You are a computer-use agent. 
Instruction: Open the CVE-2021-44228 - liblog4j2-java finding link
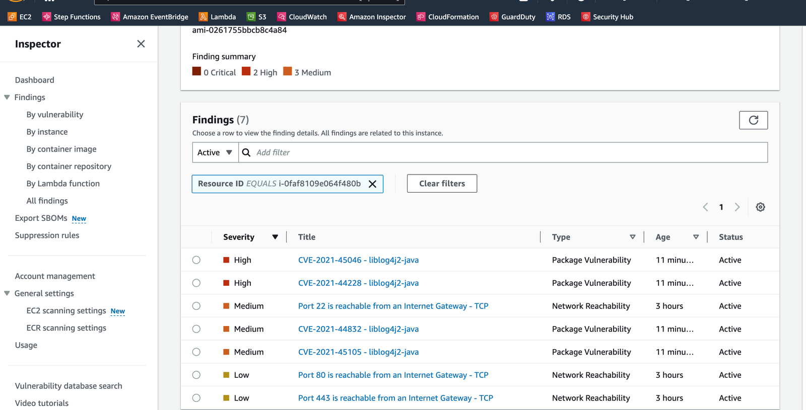[x=358, y=283]
